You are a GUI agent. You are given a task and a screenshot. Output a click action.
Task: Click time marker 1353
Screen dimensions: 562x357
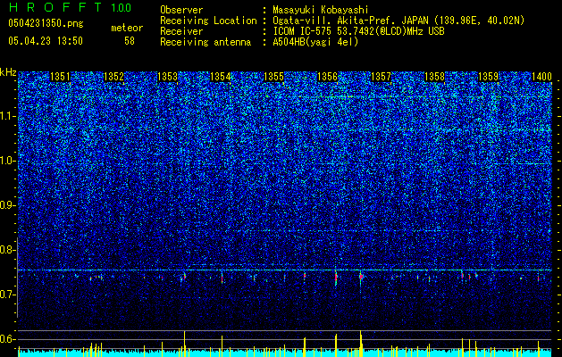point(167,77)
